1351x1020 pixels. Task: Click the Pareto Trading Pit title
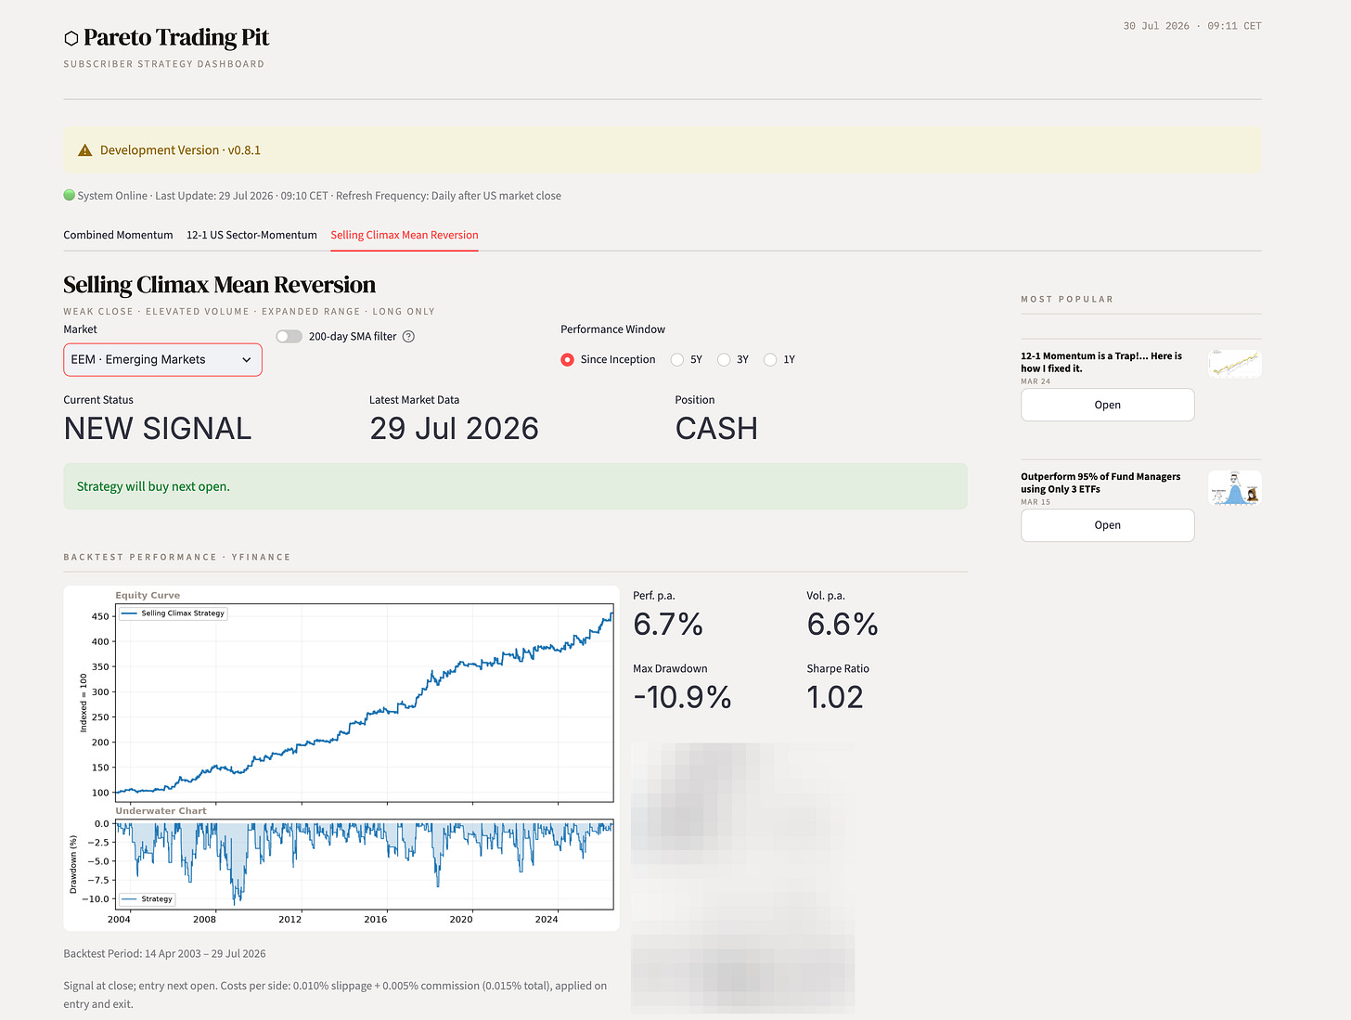click(x=176, y=37)
